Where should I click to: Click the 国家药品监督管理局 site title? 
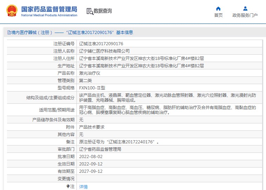(x=49, y=9)
